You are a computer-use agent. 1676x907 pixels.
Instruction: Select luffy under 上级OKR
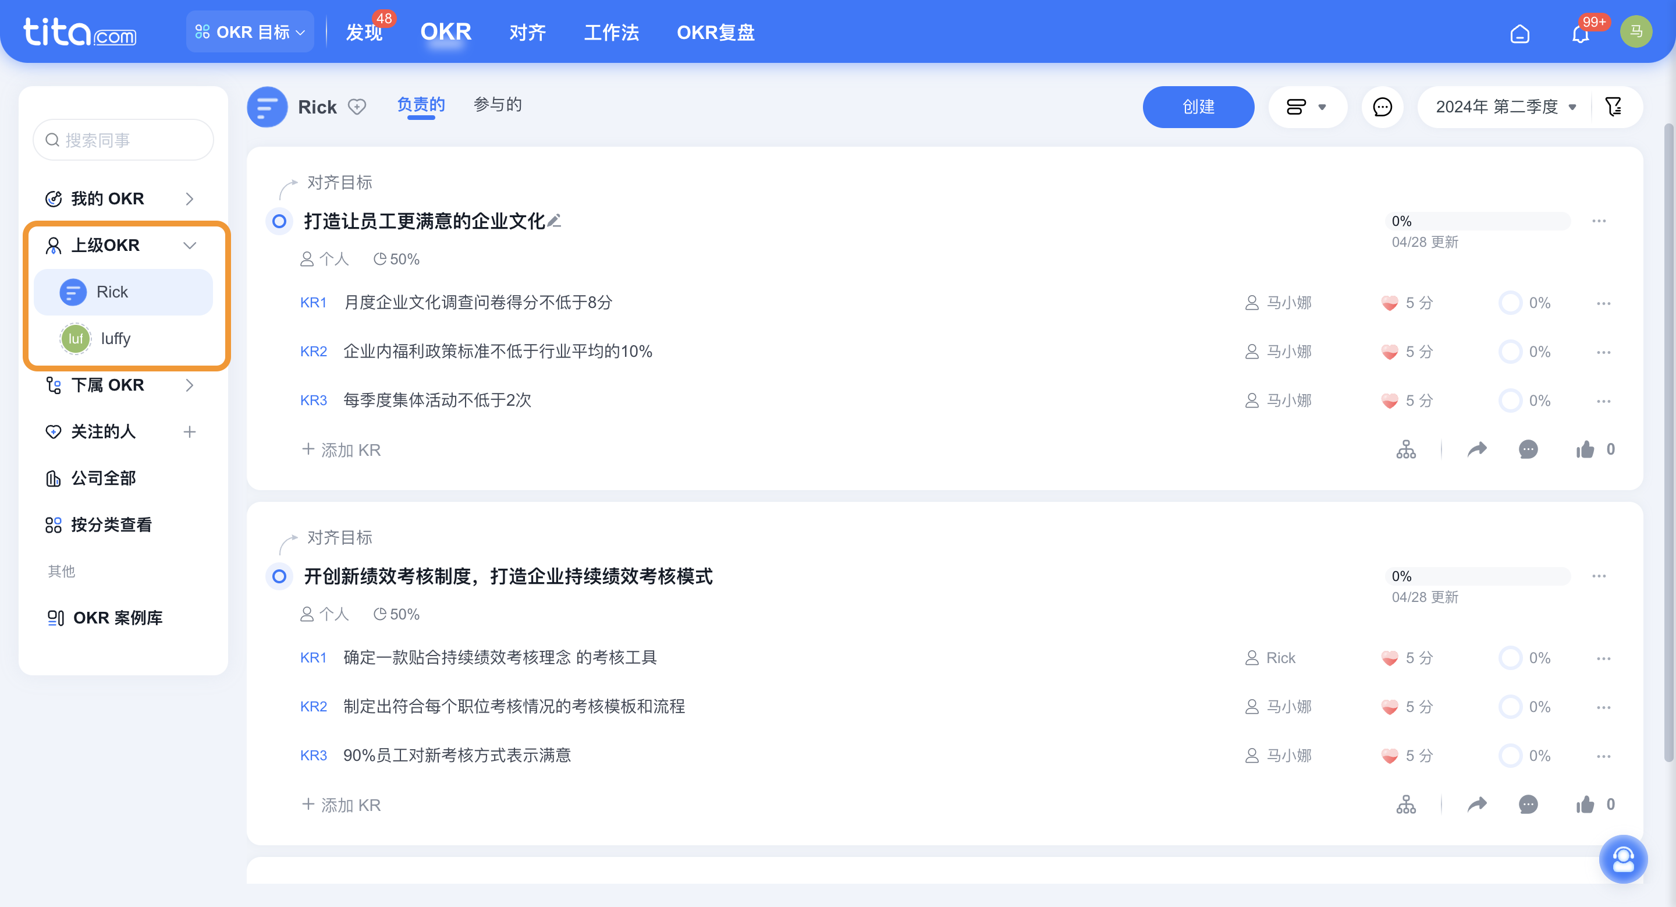[x=123, y=339]
